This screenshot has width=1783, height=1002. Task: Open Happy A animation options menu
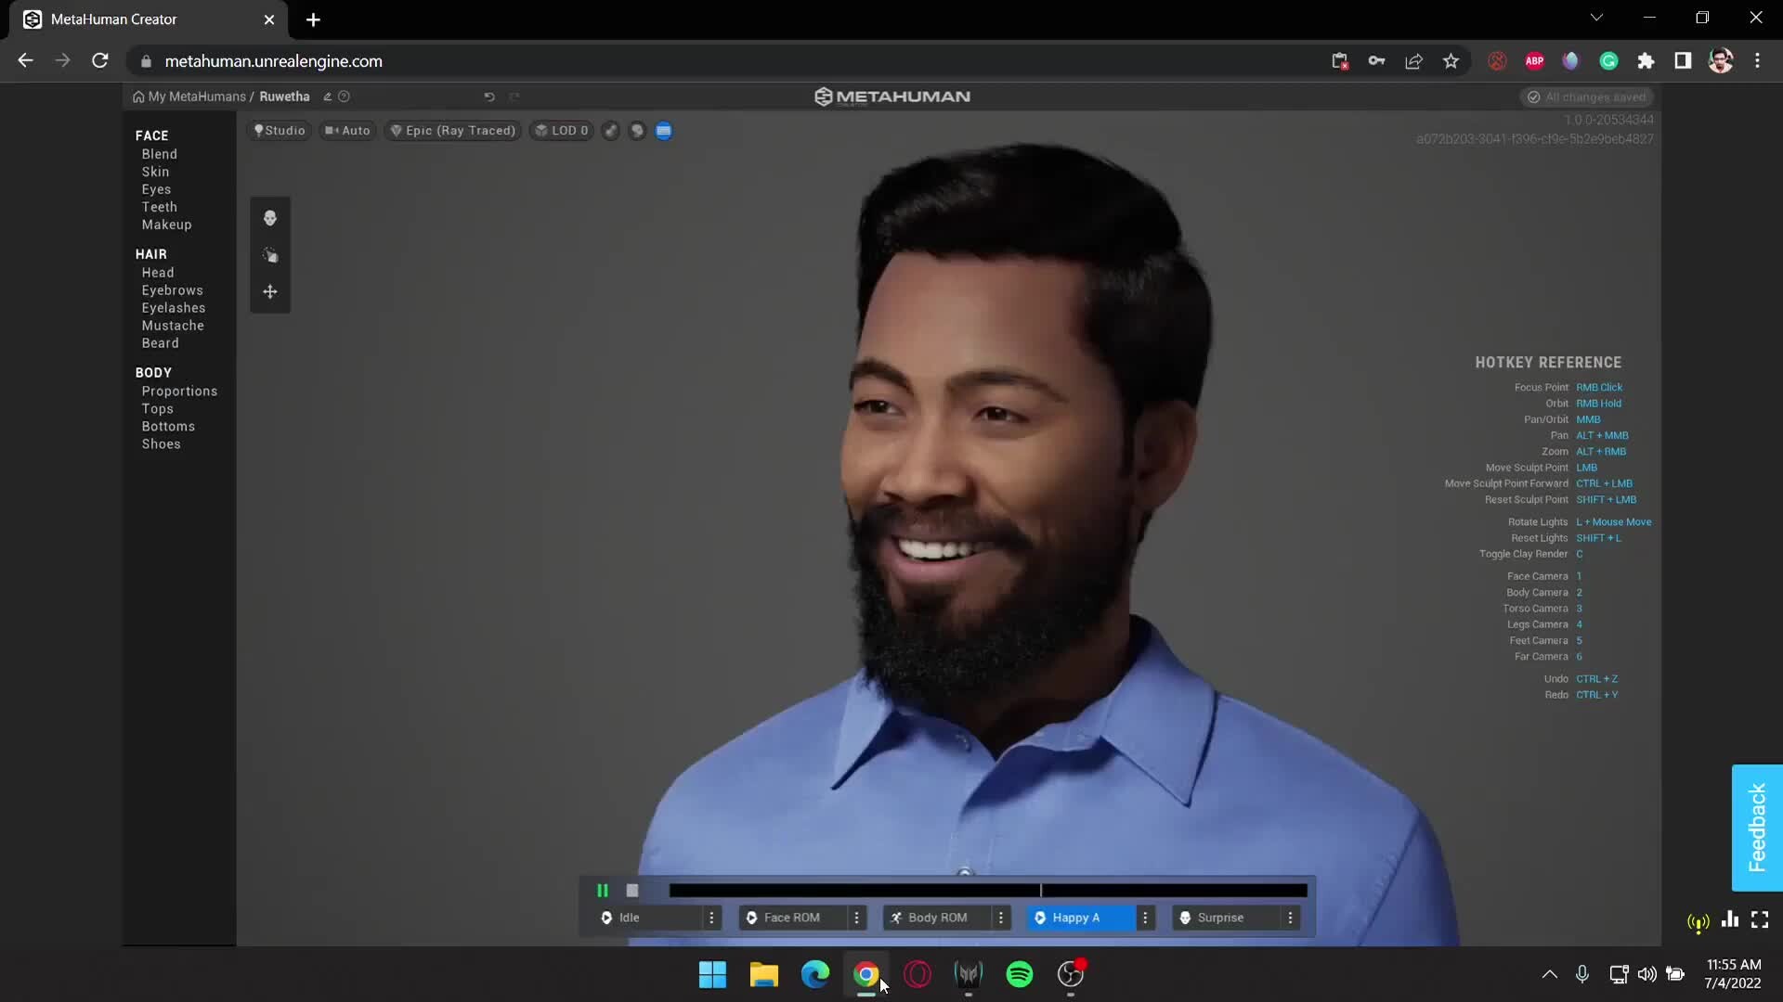click(1145, 918)
